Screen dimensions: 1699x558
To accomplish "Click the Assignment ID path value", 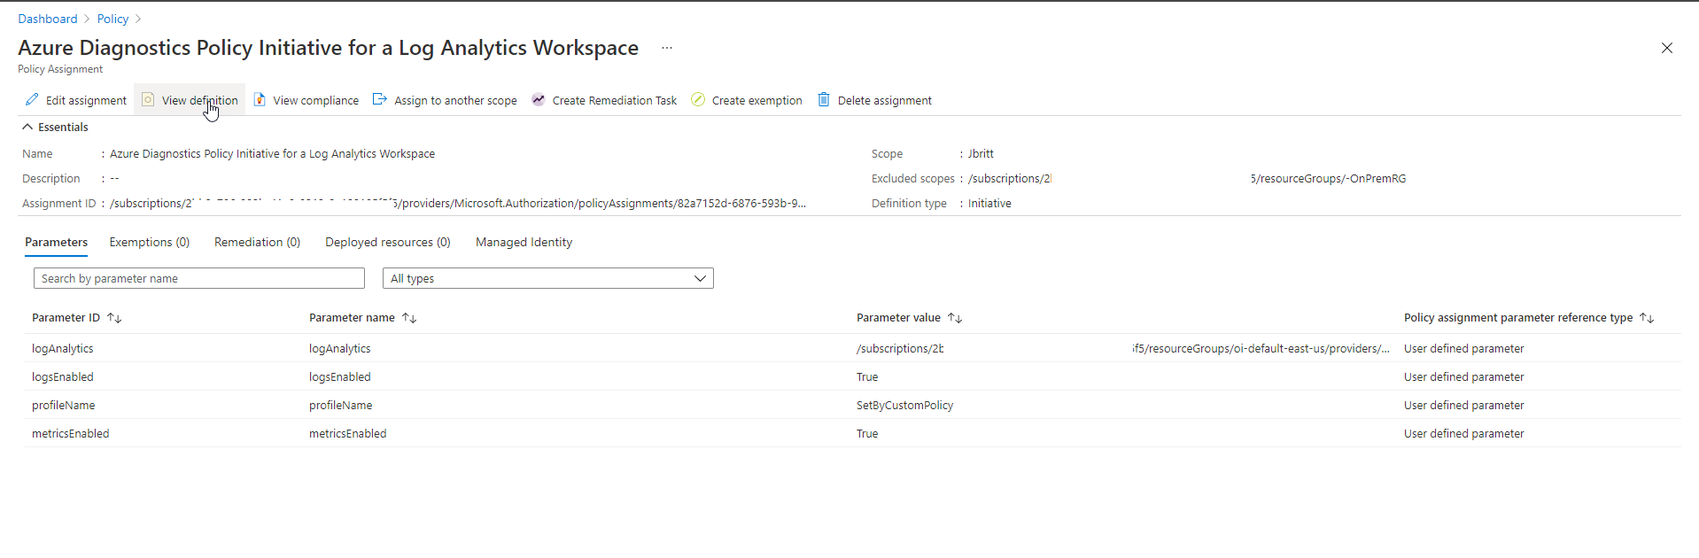I will point(458,203).
